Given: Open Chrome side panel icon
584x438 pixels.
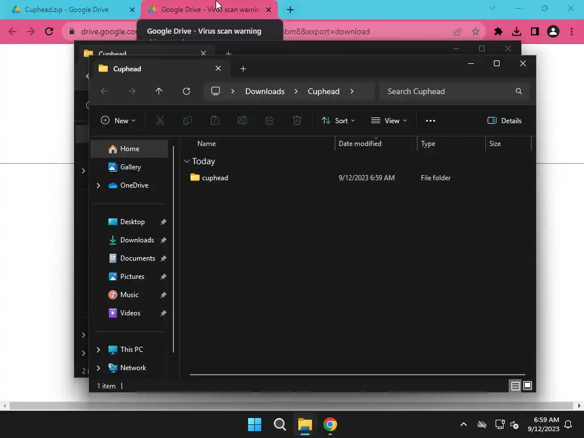Looking at the screenshot, I should click(x=535, y=32).
